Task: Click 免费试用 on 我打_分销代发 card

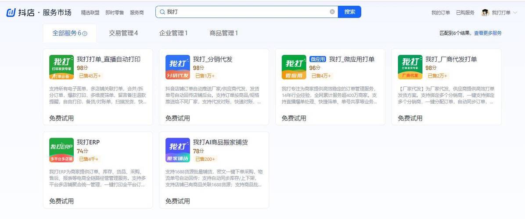Action: pyautogui.click(x=177, y=118)
